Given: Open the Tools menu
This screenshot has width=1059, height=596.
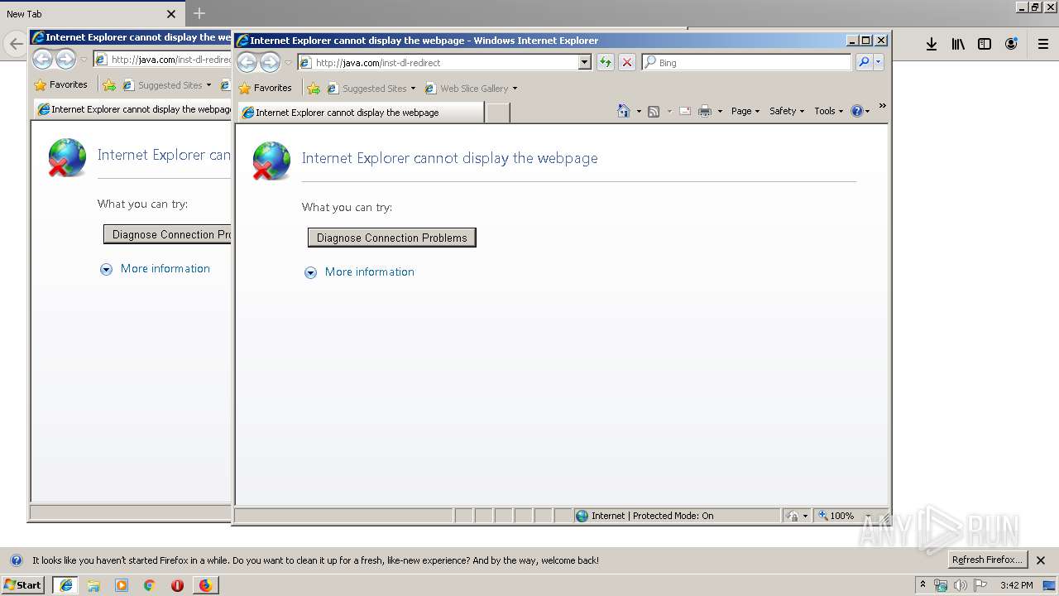Looking at the screenshot, I should tap(828, 111).
